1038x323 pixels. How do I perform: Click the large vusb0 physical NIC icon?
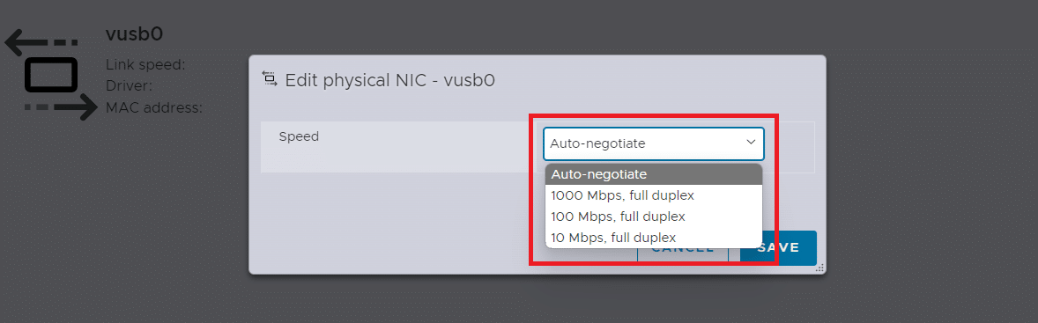52,75
